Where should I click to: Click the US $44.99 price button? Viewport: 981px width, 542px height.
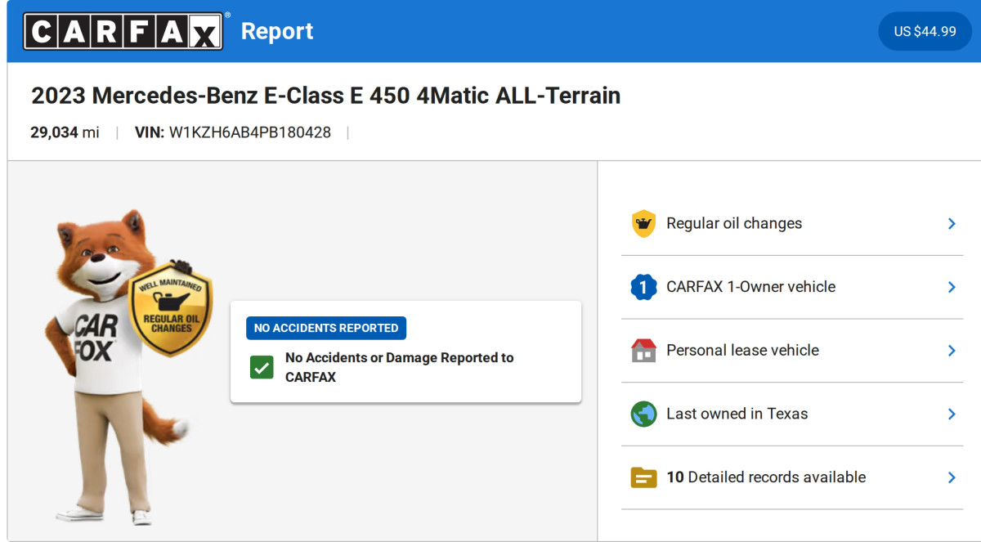click(x=925, y=31)
